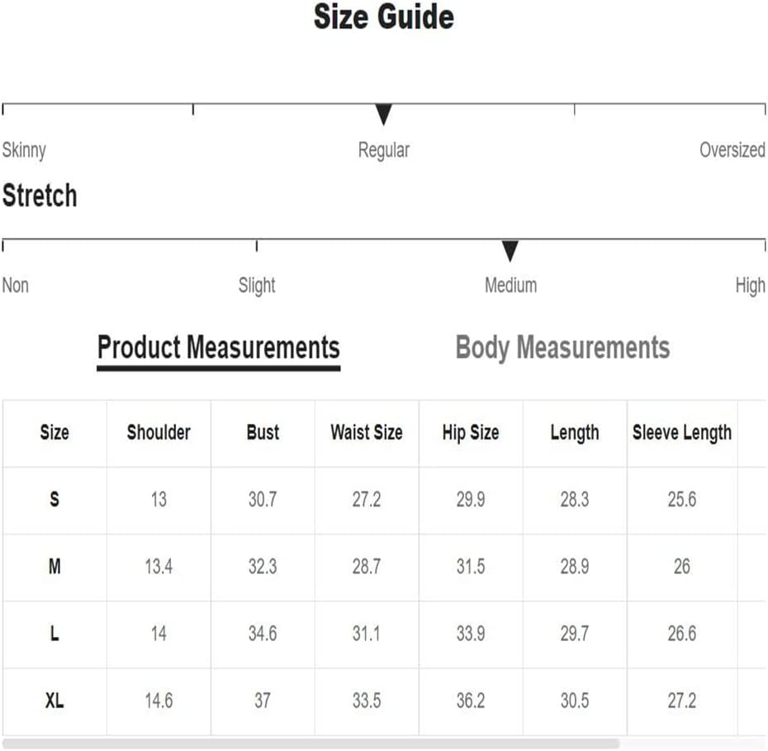This screenshot has height=751, width=768.
Task: Click the Size Guide heading
Action: 383,17
